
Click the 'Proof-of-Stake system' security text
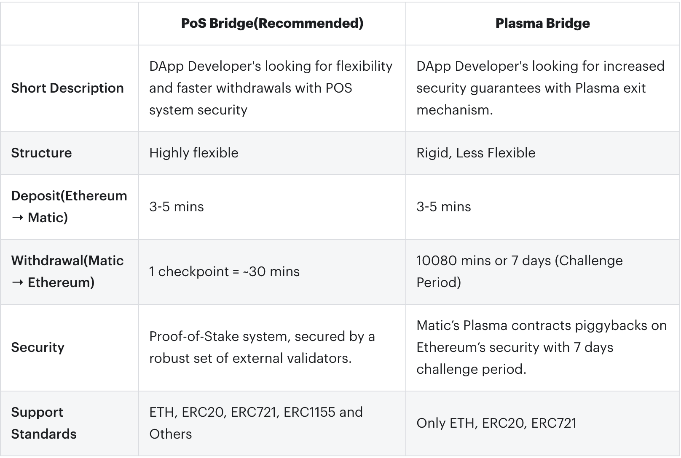pos(262,347)
